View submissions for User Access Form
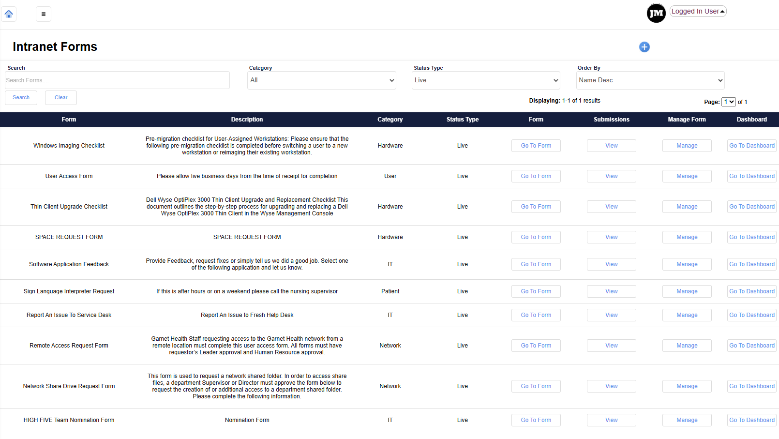Image resolution: width=779 pixels, height=439 pixels. (x=612, y=176)
